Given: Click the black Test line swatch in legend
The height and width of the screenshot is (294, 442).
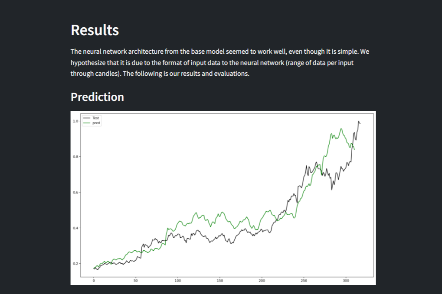Looking at the screenshot, I should pyautogui.click(x=87, y=118).
